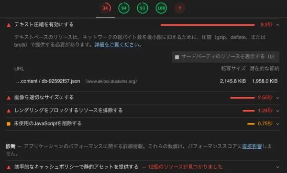Click the orange square beside 未使用のJavaScriptを削除する
Screen dimensions: 287x173
[x=9, y=124]
